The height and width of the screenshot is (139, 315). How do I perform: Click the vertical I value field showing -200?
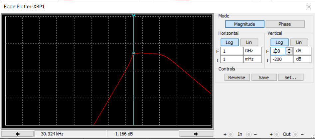[281, 59]
